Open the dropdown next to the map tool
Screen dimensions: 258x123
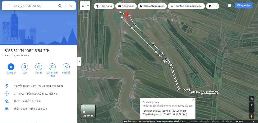pos(88,6)
